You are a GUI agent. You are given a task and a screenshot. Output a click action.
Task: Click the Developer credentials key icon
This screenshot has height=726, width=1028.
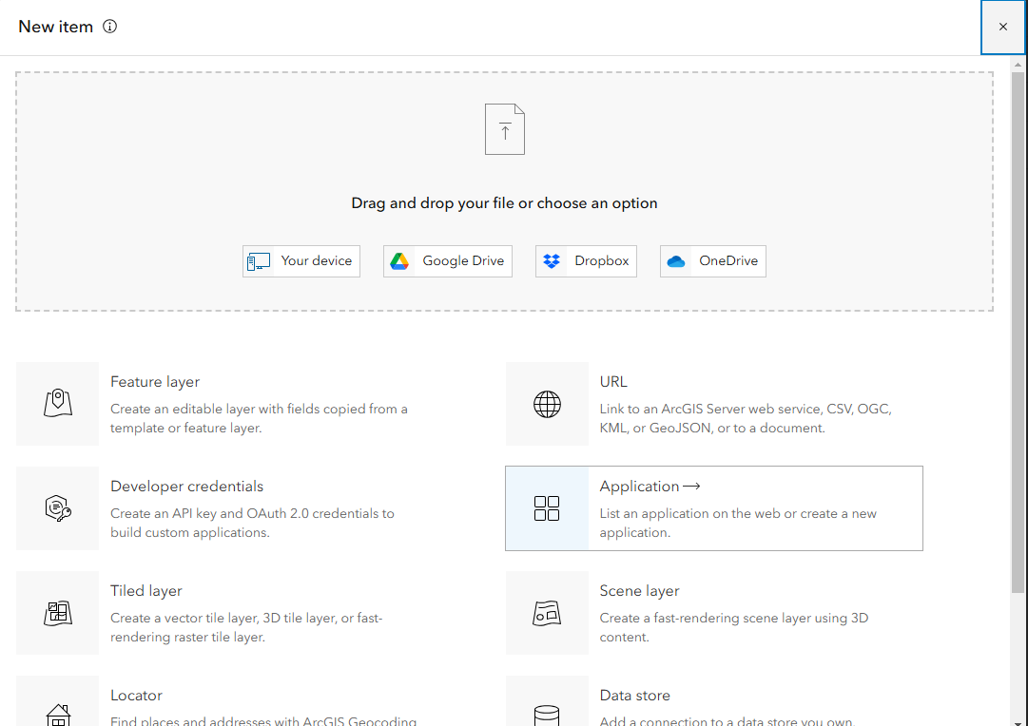(x=58, y=508)
